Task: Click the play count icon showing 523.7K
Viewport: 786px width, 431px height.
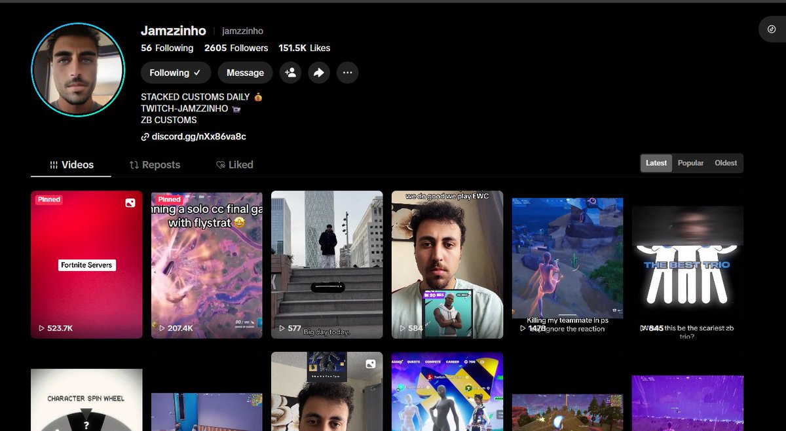Action: (x=41, y=328)
